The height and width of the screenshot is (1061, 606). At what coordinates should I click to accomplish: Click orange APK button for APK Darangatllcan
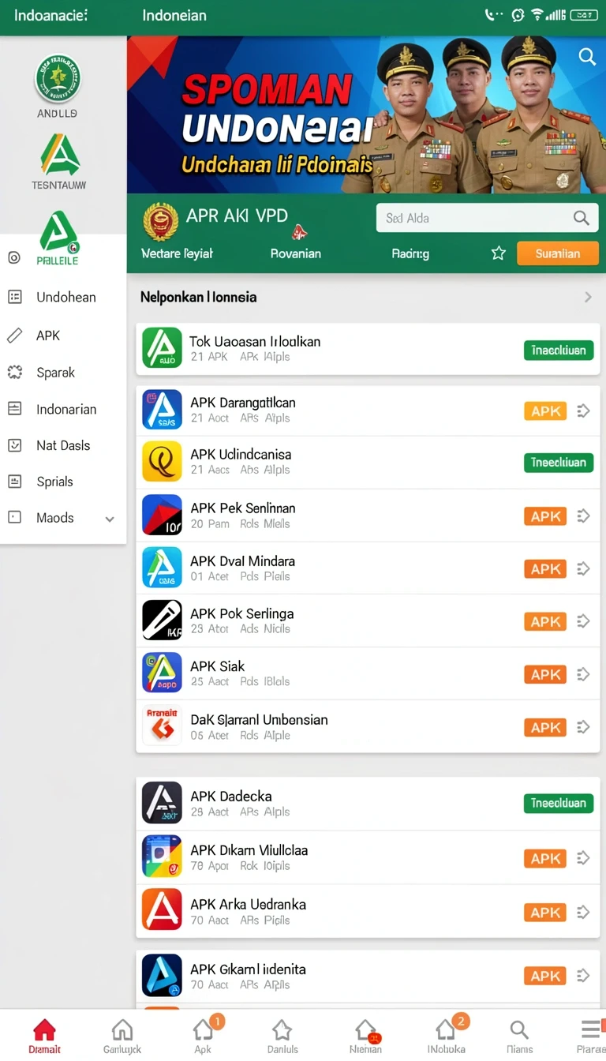[x=545, y=411]
